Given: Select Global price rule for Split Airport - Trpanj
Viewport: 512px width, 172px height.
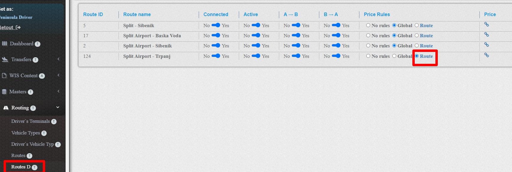Looking at the screenshot, I should (394, 56).
